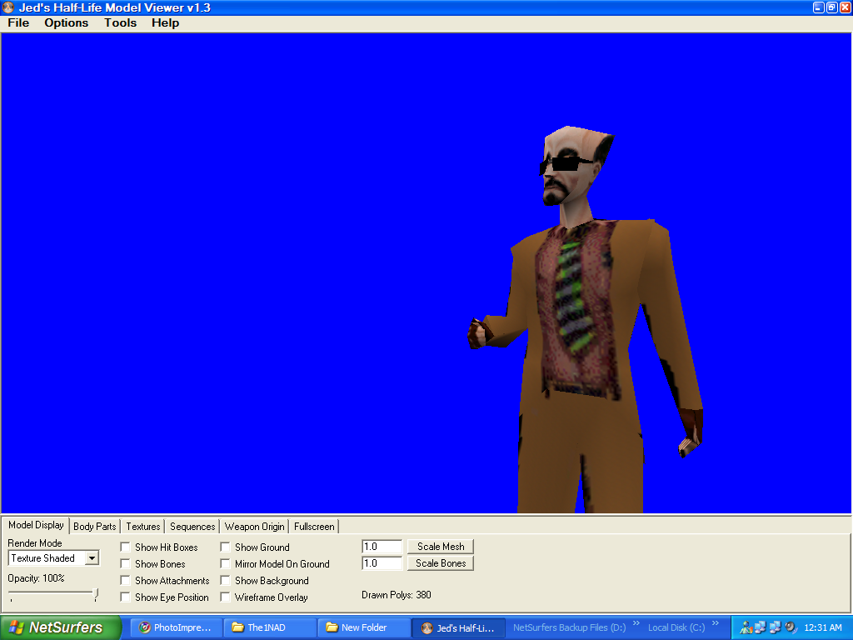Click the Local Disk (C:) toolbar
The width and height of the screenshot is (853, 640).
pyautogui.click(x=676, y=627)
